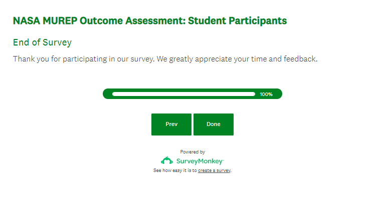The width and height of the screenshot is (386, 207).
Task: Open the 'create a survey' link
Action: tap(214, 170)
